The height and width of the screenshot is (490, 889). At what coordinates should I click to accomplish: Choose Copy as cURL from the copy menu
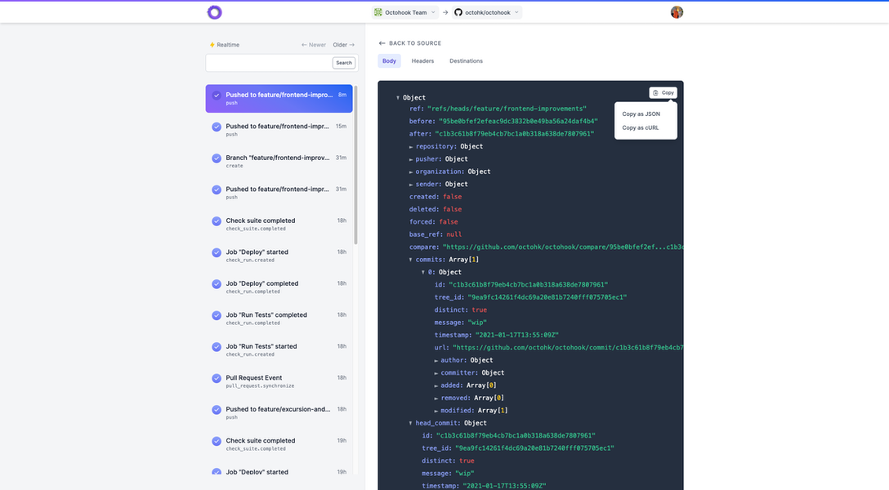[x=641, y=127]
